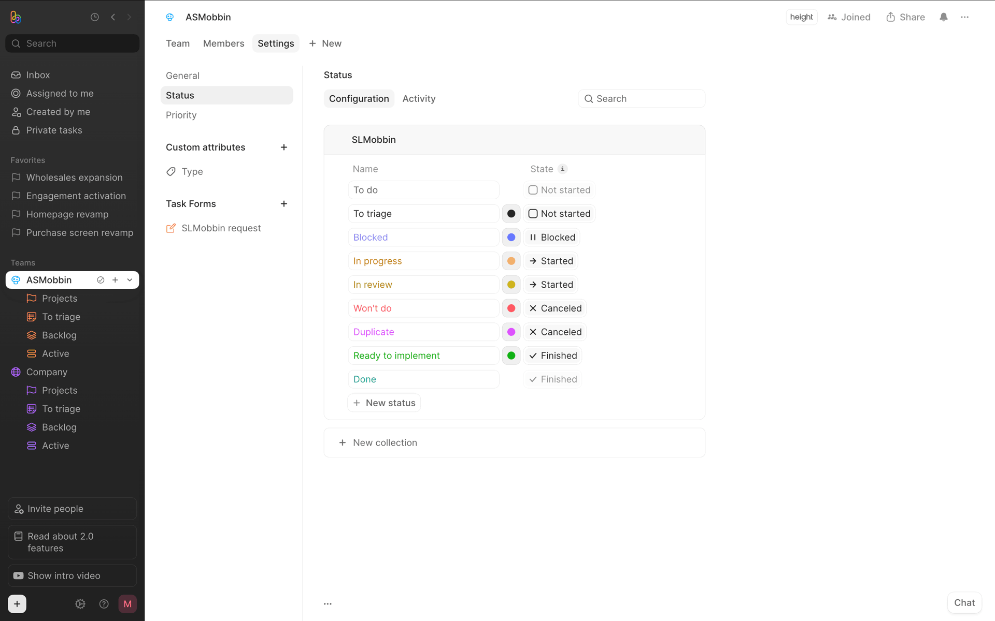
Task: Add a new custom attribute with plus
Action: [x=284, y=147]
